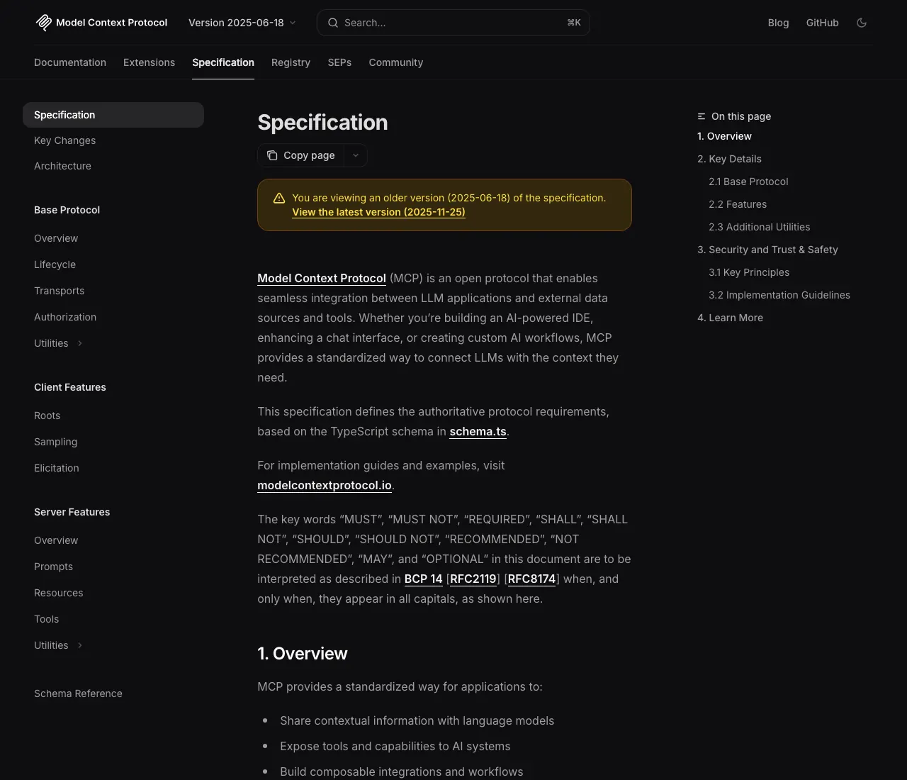The image size is (907, 780).
Task: Click the Base Protocol sidebar group heading
Action: [x=67, y=210]
